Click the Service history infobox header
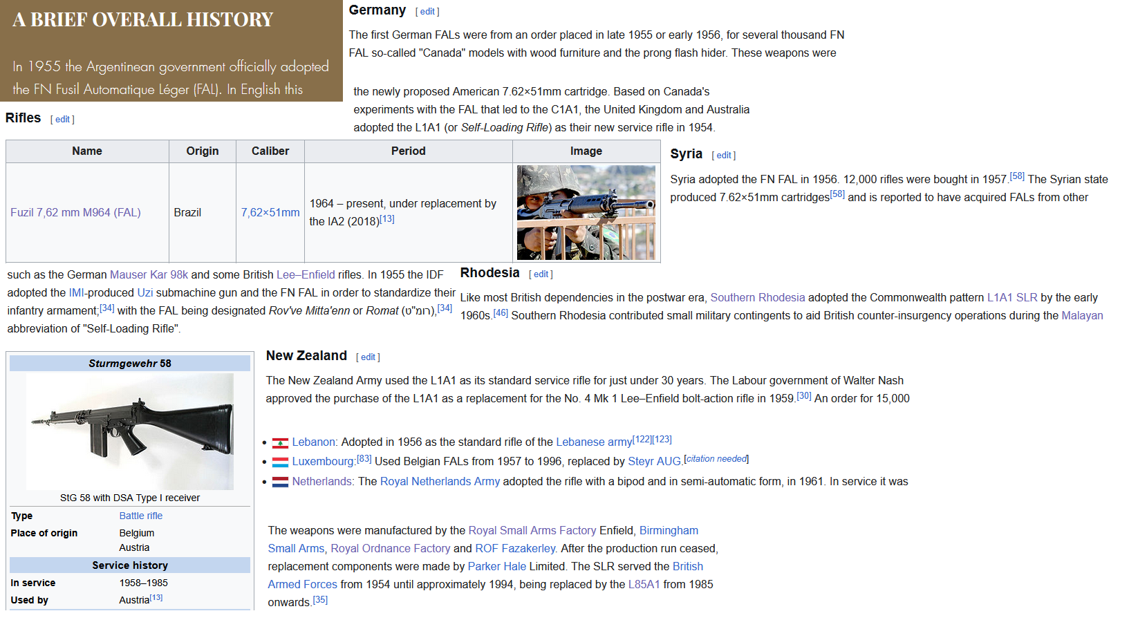This screenshot has height=629, width=1138. click(130, 565)
